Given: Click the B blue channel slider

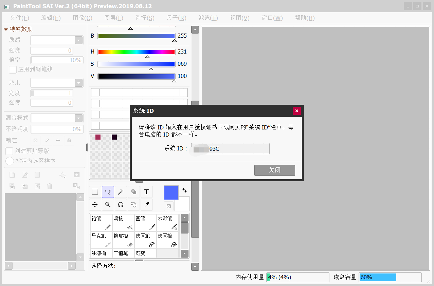Looking at the screenshot, I should click(x=136, y=36).
